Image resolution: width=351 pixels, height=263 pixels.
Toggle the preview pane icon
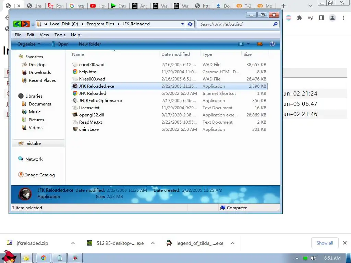(260, 44)
